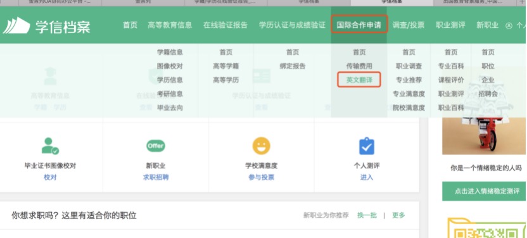Click the 新职业为你推荐 text
This screenshot has height=238, width=527.
[x=326, y=215]
